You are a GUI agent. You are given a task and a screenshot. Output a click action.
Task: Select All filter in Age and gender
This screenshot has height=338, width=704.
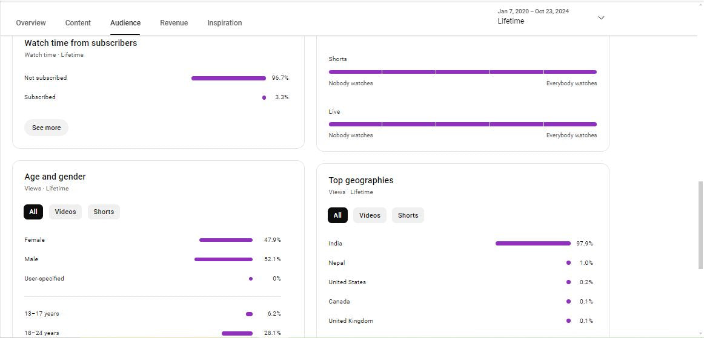click(33, 212)
